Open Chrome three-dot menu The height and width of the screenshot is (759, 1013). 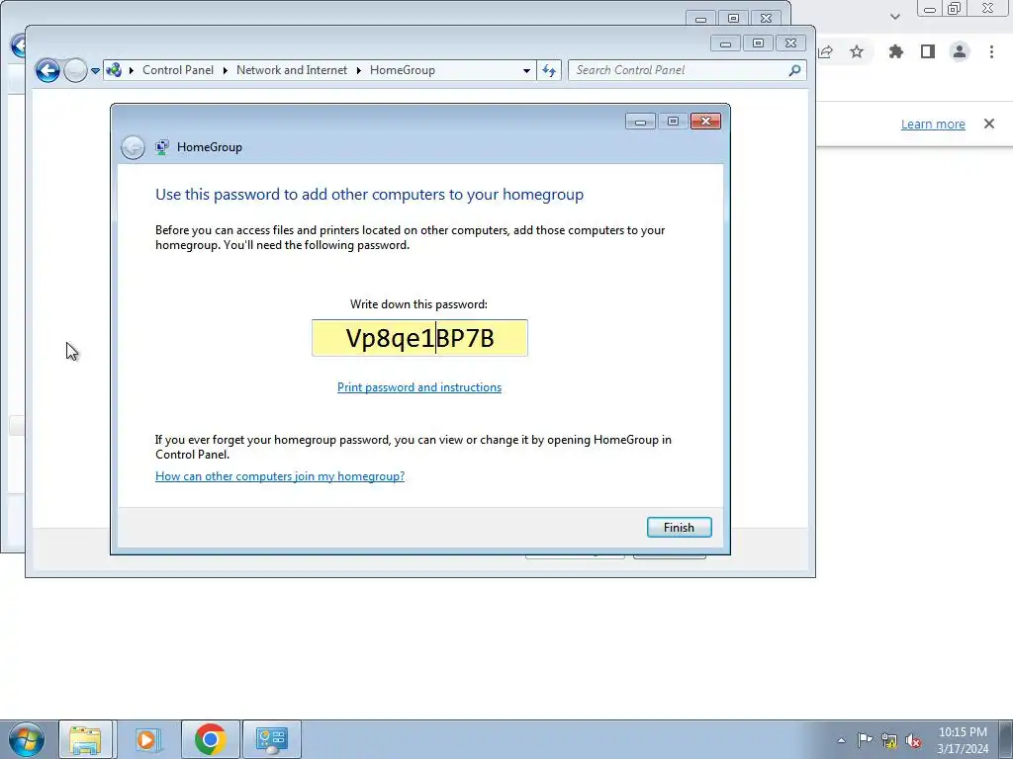point(991,51)
